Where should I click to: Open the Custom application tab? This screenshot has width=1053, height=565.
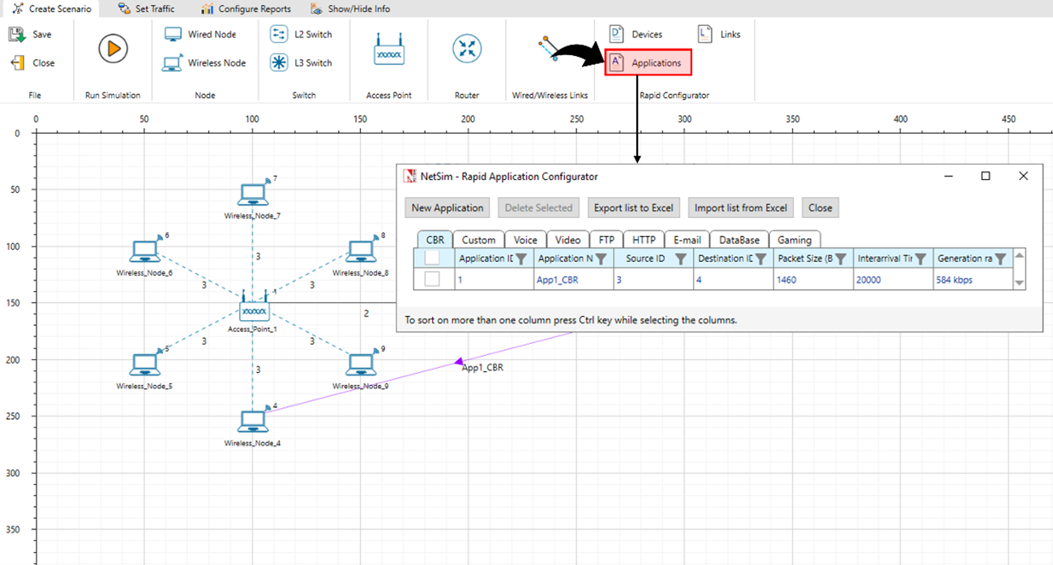[x=479, y=240]
